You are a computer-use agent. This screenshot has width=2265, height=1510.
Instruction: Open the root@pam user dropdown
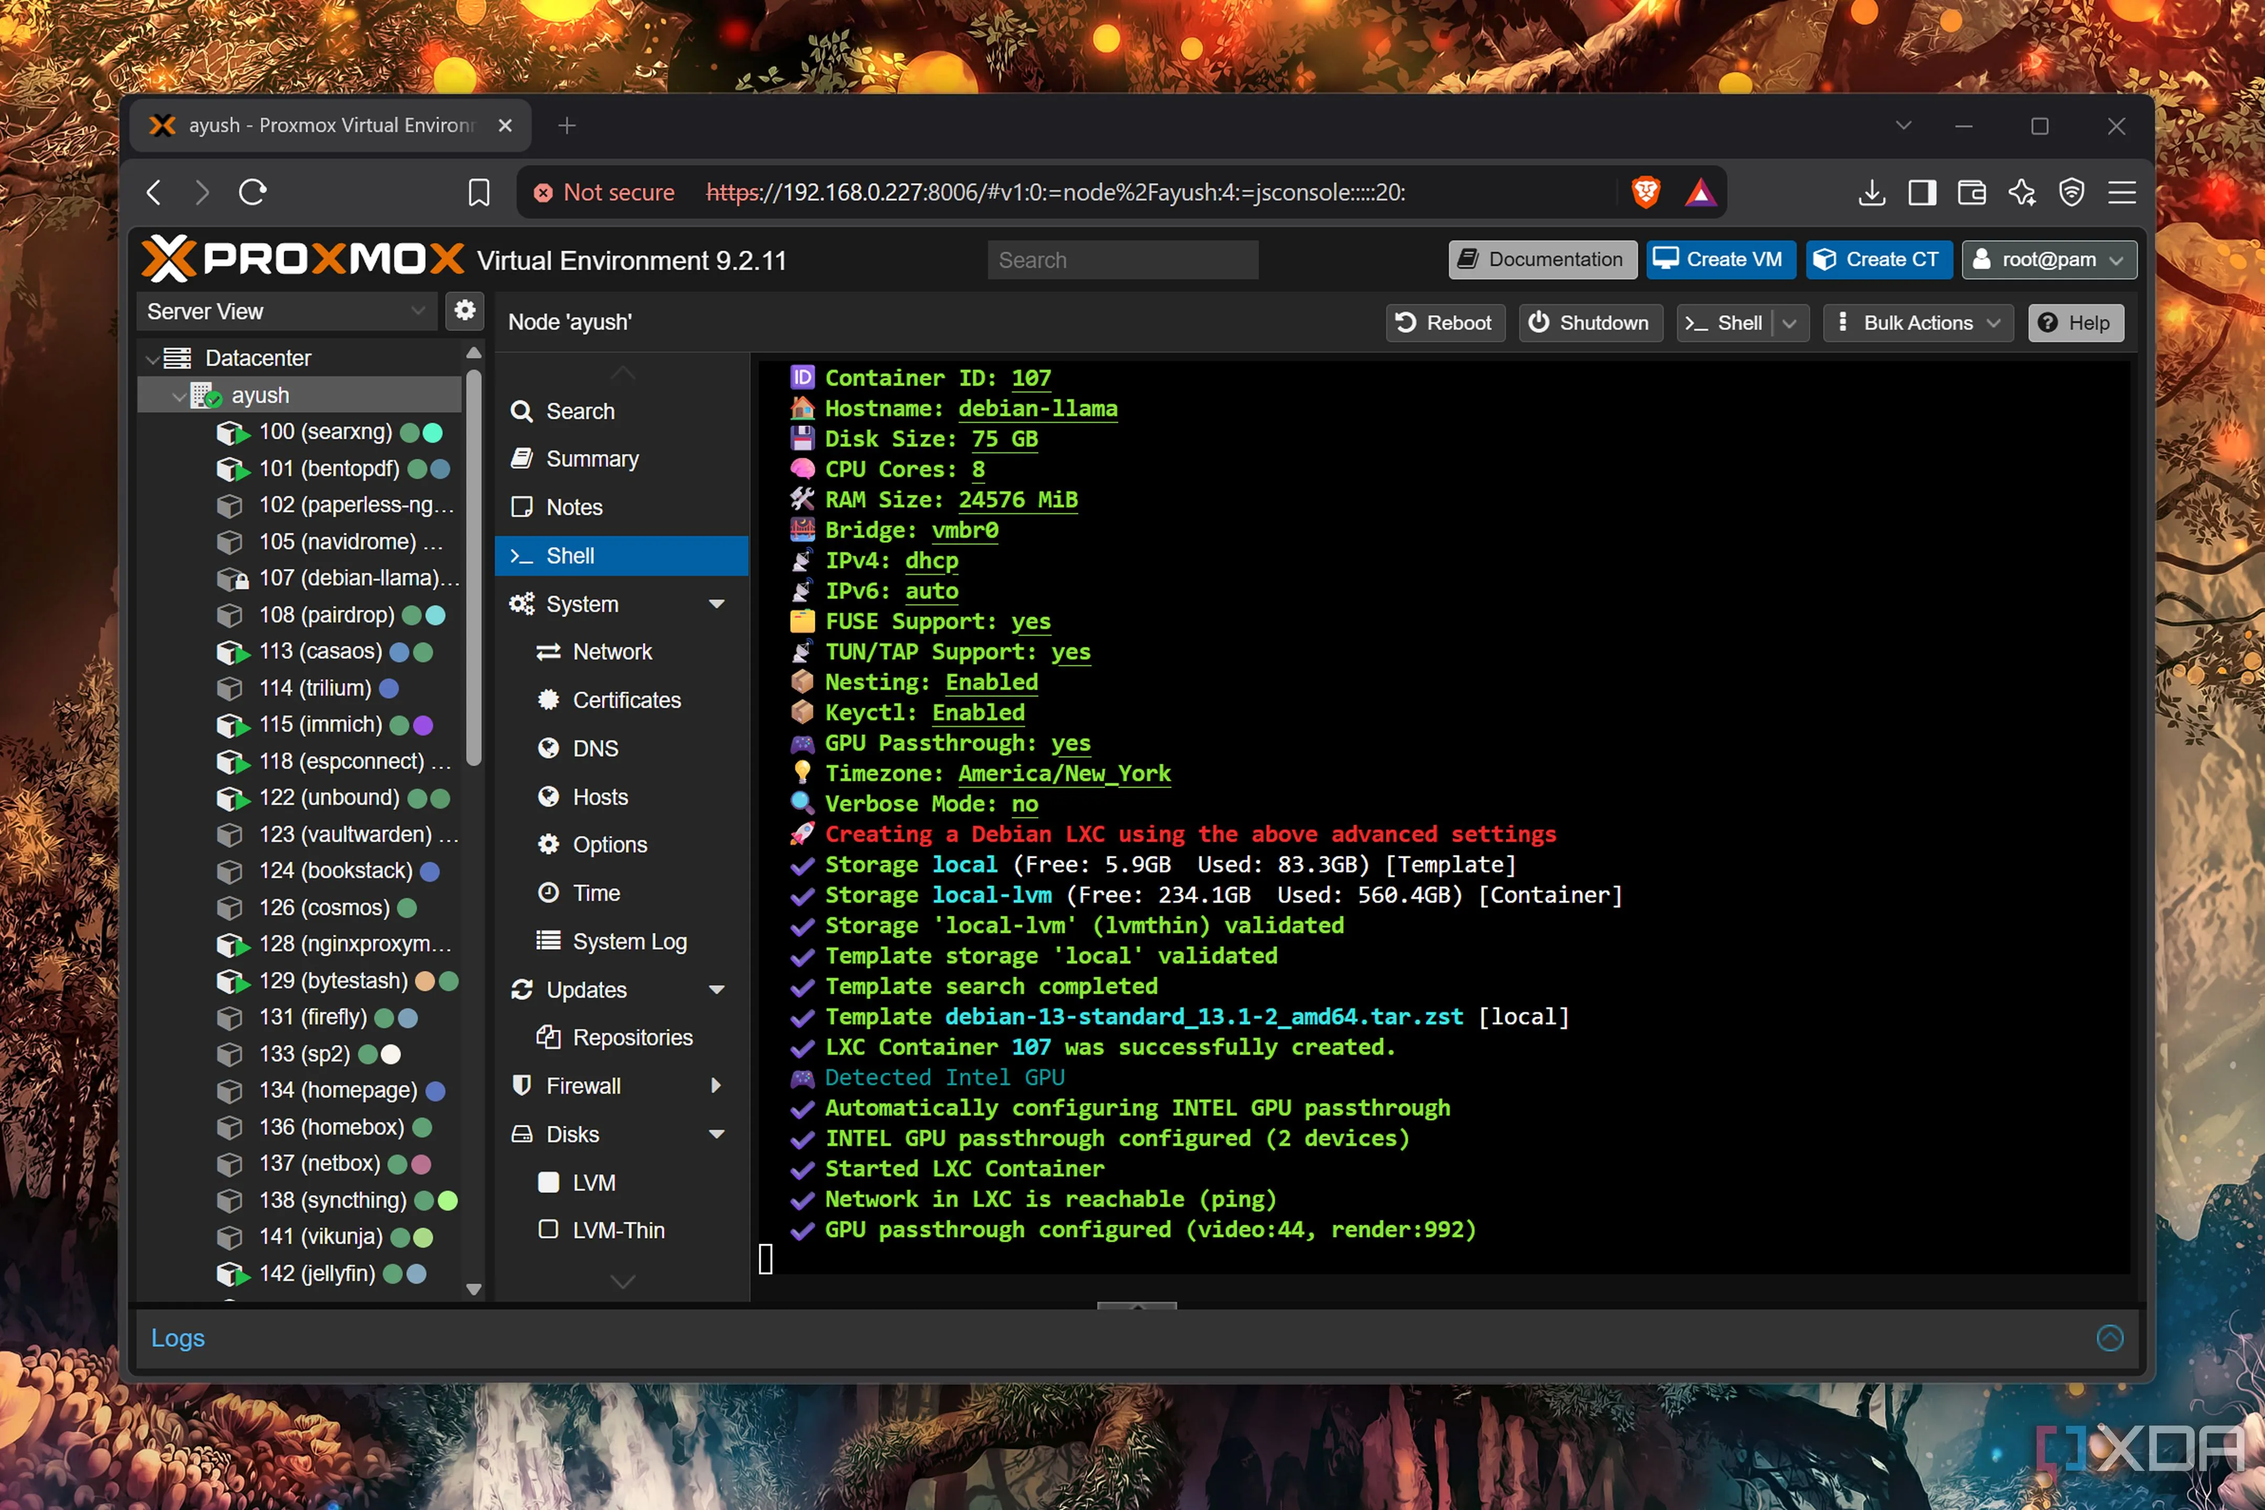click(x=2048, y=259)
